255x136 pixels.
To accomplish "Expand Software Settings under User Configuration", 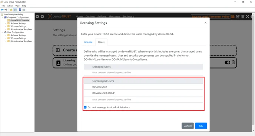I will coord(5,35).
